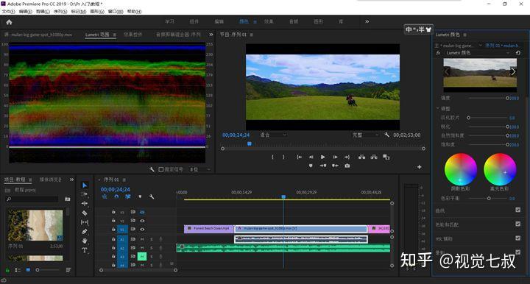The height and width of the screenshot is (284, 530).
Task: Click the Lift button
Action: pos(361,157)
